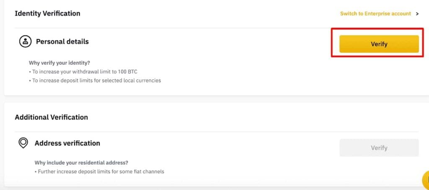
Task: Select the Identity Verification heading
Action: pos(47,13)
